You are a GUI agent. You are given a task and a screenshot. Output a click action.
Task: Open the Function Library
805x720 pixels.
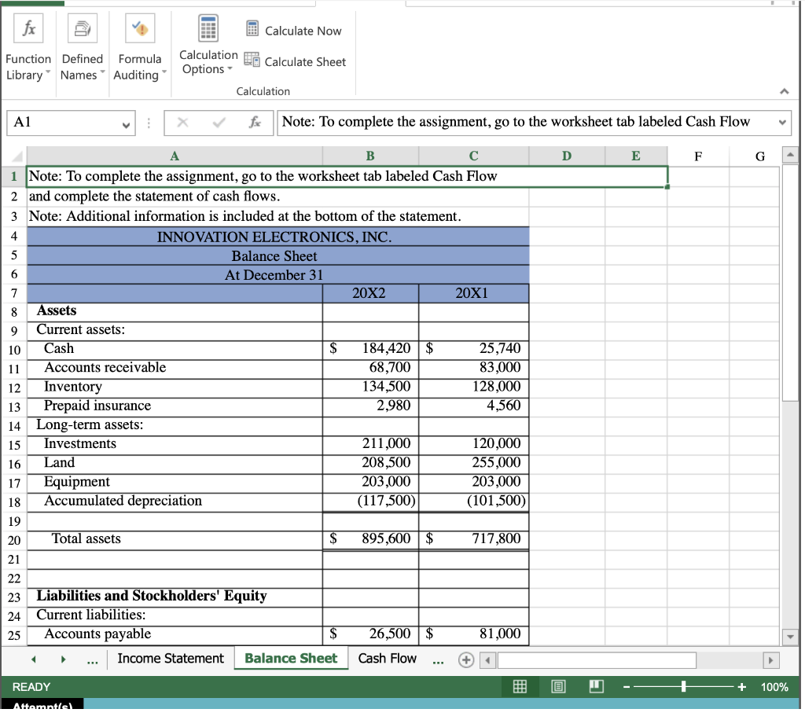click(x=28, y=47)
